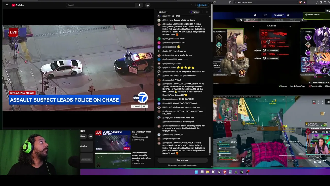Image resolution: width=330 pixels, height=186 pixels.
Task: Expand the Top chat dropdown
Action: [163, 12]
